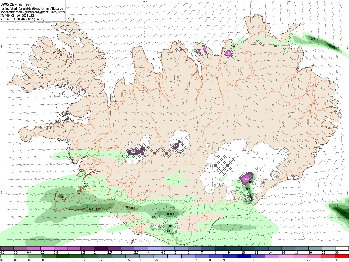349x262 pixels.
Task: Click the palest green 0.1 rain legend swatch
Action: 7,256
